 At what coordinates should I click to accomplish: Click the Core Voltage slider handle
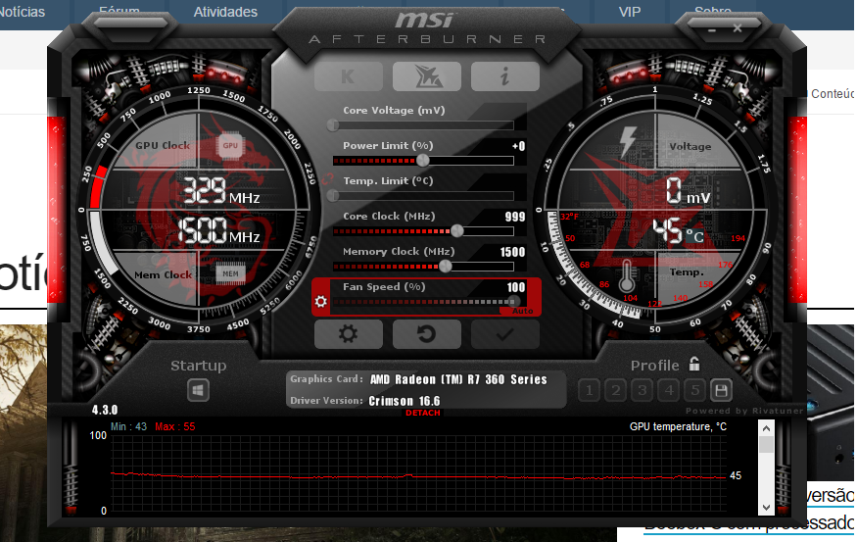pyautogui.click(x=333, y=125)
